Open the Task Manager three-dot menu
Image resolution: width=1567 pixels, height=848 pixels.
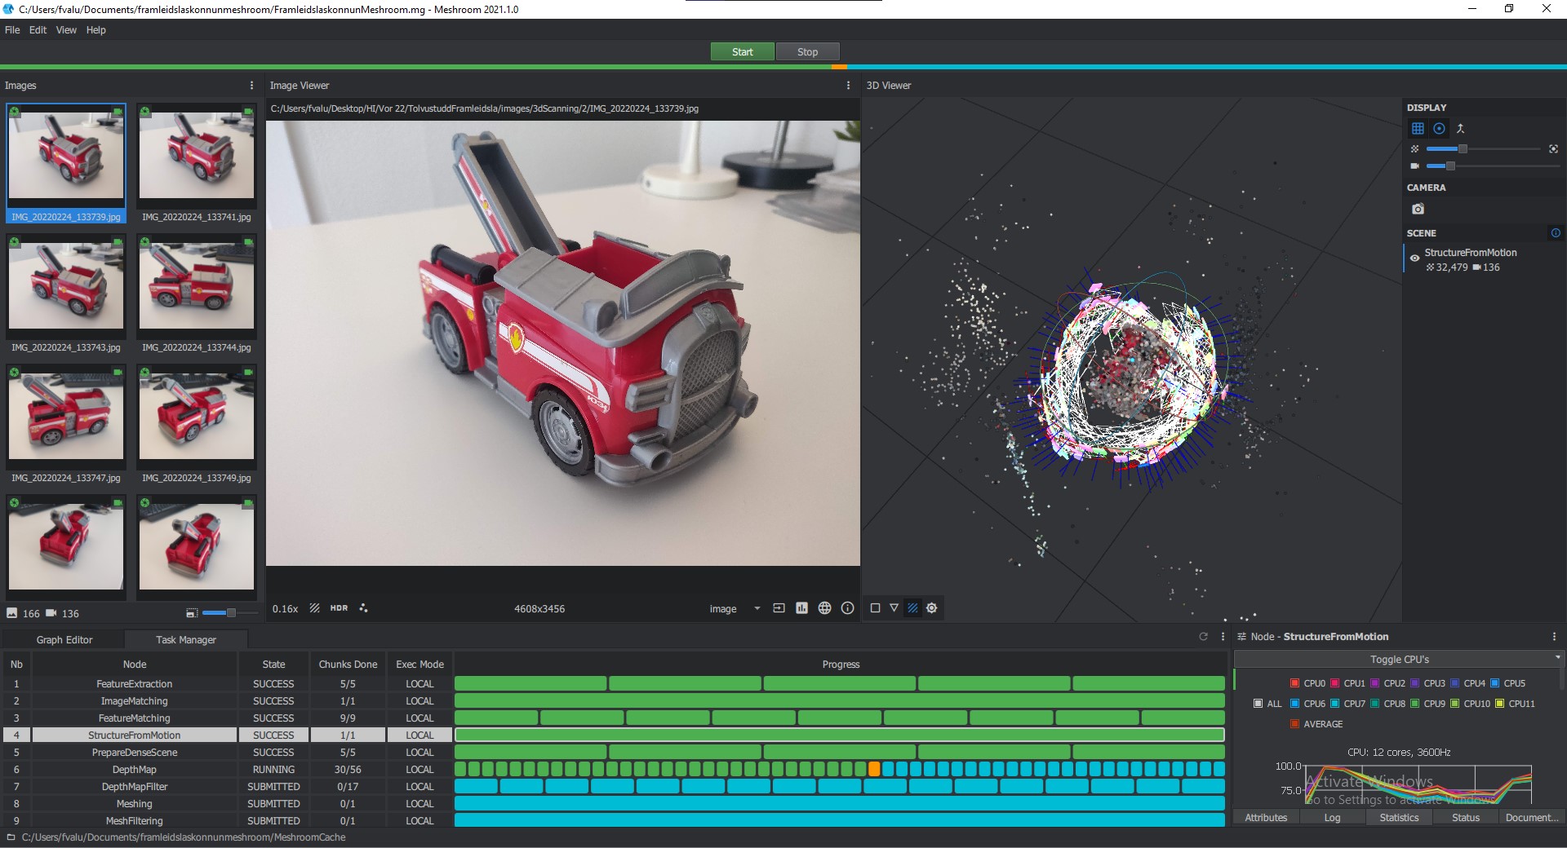coord(1223,636)
